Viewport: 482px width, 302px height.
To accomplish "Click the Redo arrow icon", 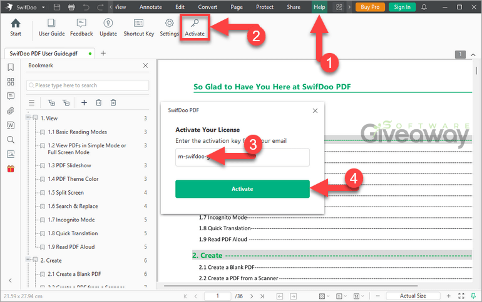I will [100, 7].
